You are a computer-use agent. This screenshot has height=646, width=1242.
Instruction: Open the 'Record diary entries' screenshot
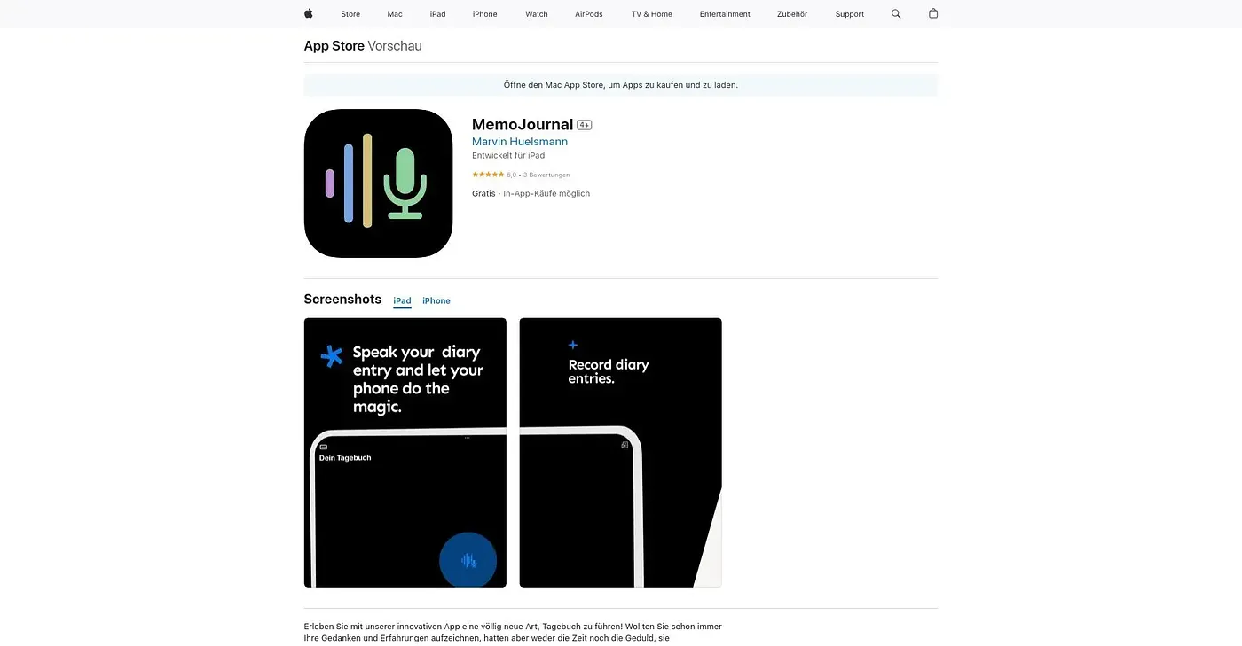pos(621,453)
